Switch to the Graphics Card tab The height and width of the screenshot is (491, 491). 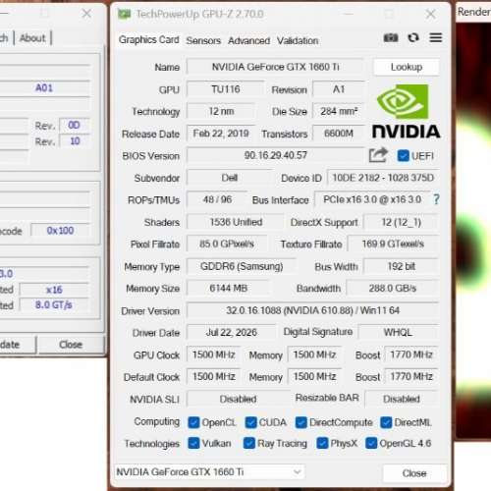pos(149,40)
